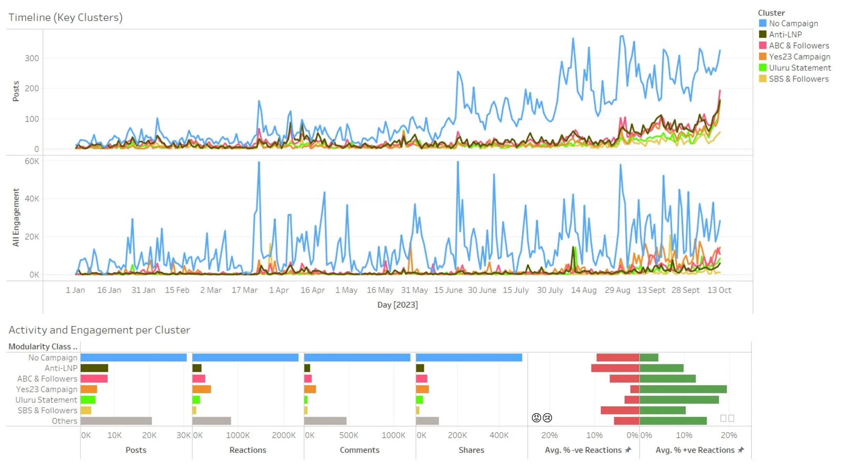Click the Day [2023] axis title
The height and width of the screenshot is (475, 844).
[x=397, y=305]
